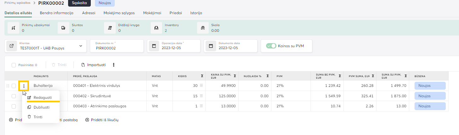This screenshot has height=135, width=459.
Task: Choose Redaguoti from the context menu
Action: (x=40, y=98)
